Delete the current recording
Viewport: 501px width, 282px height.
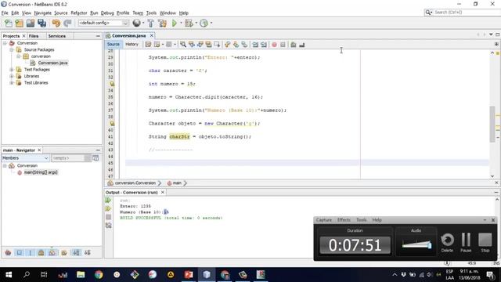pos(447,243)
